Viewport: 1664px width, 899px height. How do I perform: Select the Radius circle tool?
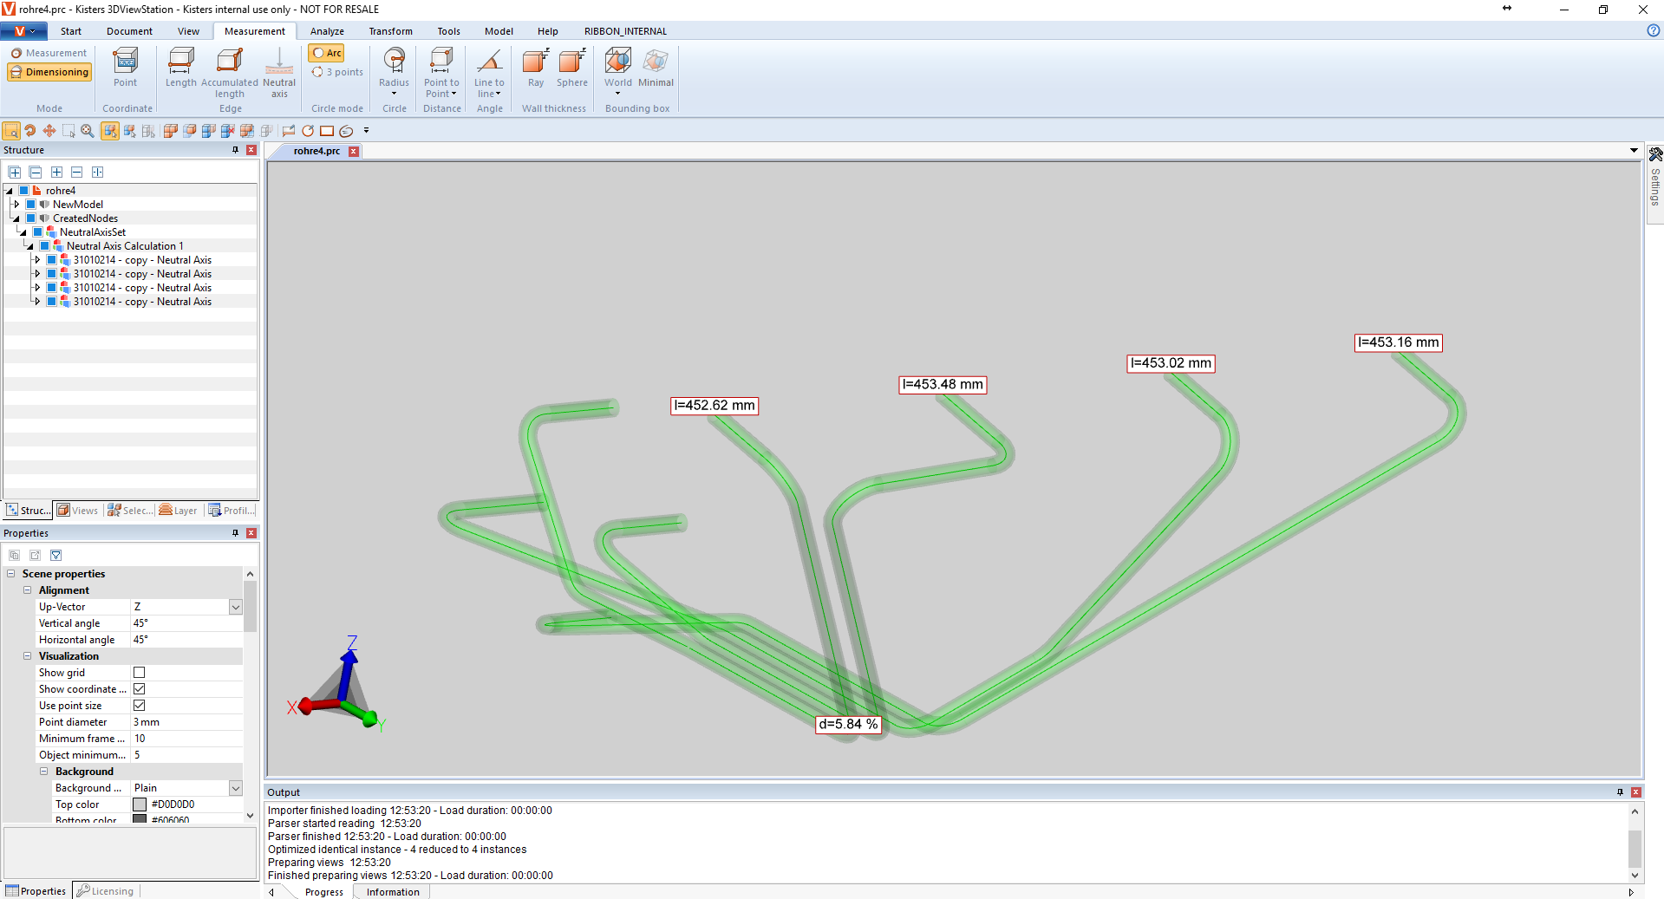(394, 73)
